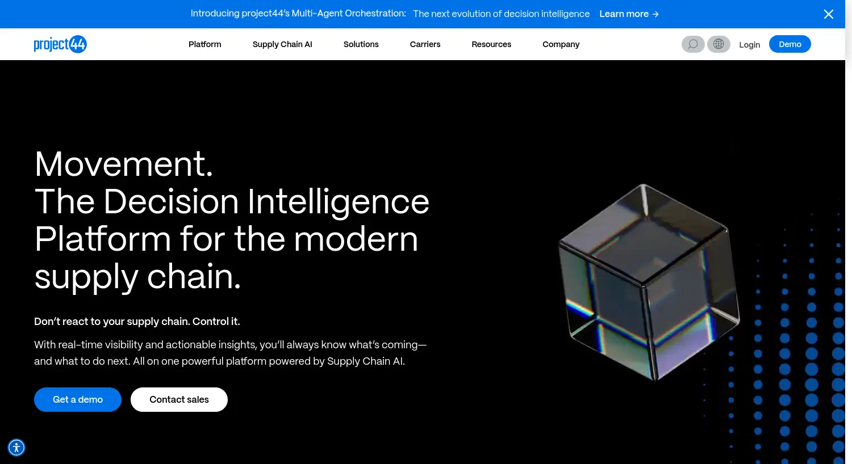Open the Resources menu item
The width and height of the screenshot is (852, 464).
tap(491, 44)
